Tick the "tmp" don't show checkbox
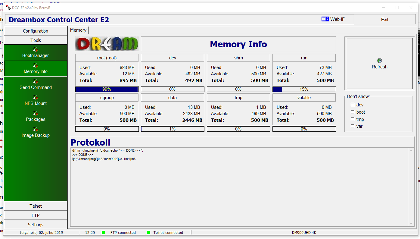The width and height of the screenshot is (420, 239). point(353,119)
